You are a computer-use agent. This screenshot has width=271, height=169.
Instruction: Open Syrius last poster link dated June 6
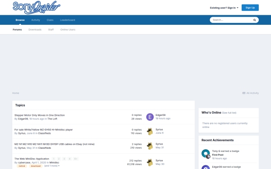159,129
